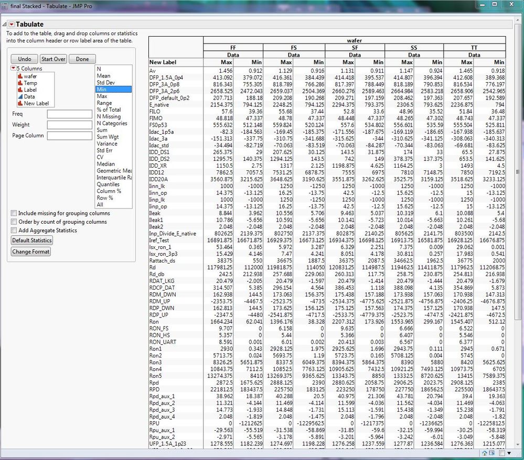This screenshot has height=460, width=524.
Task: Open the 5 Columns red triangle menu
Action: [13, 69]
